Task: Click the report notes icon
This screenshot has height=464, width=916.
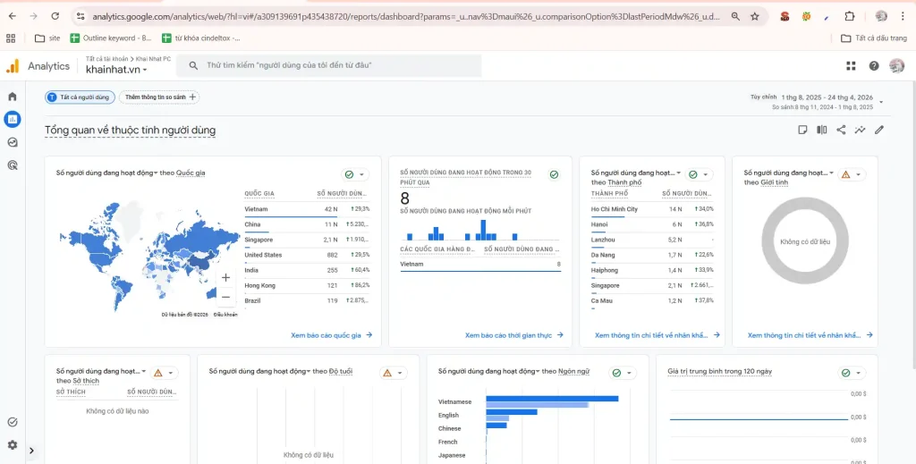Action: [x=802, y=130]
